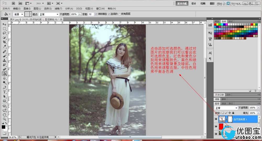Open the options bar mode dropdown (模式)
The width and height of the screenshot is (262, 141).
(49, 14)
